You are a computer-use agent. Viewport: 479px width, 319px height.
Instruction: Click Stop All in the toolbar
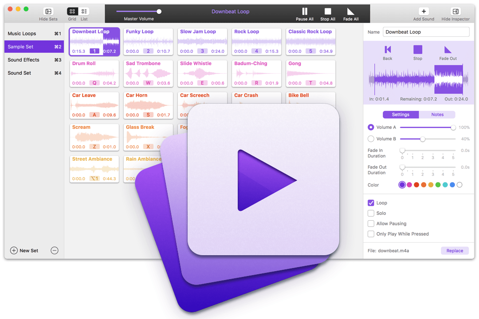coord(328,12)
